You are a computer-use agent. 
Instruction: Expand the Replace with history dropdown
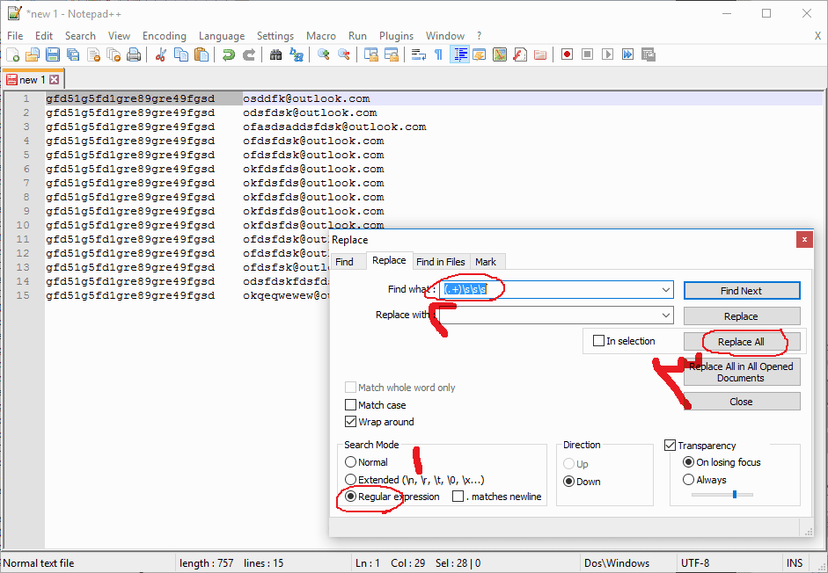pos(666,316)
